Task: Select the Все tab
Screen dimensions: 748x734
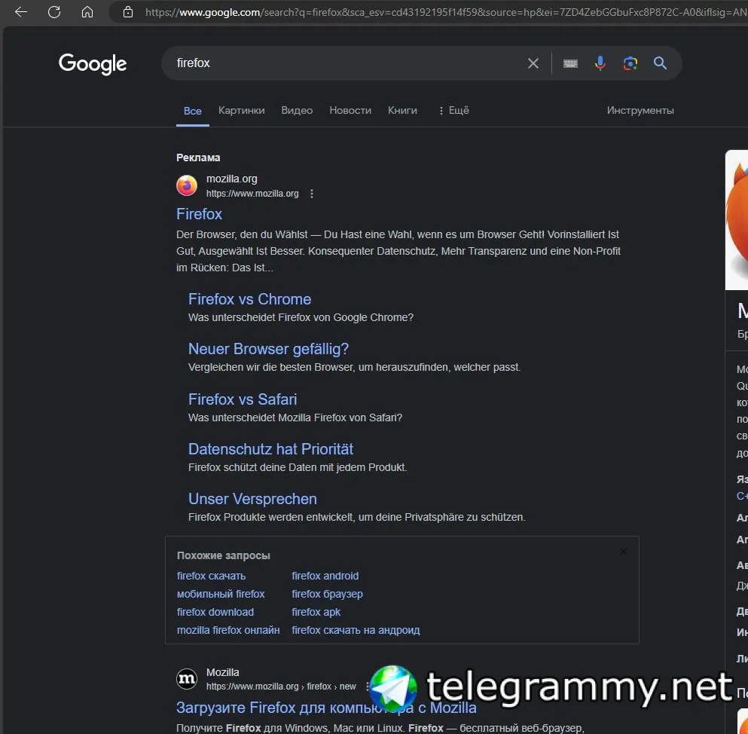Action: point(193,111)
